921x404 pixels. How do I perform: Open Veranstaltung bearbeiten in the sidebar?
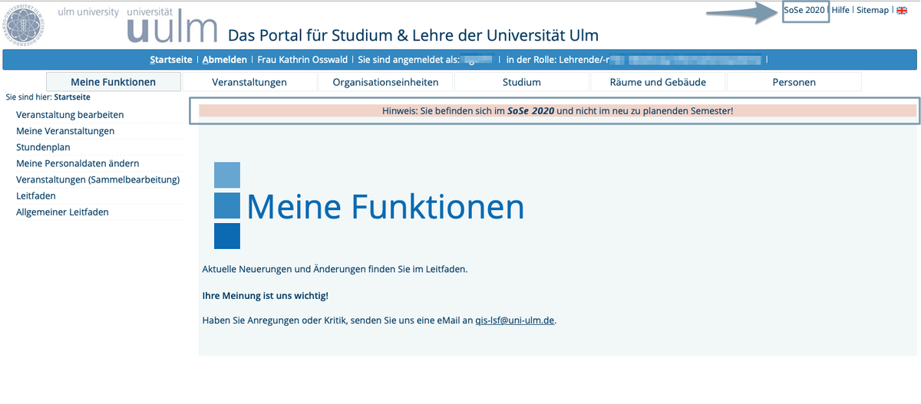(70, 115)
